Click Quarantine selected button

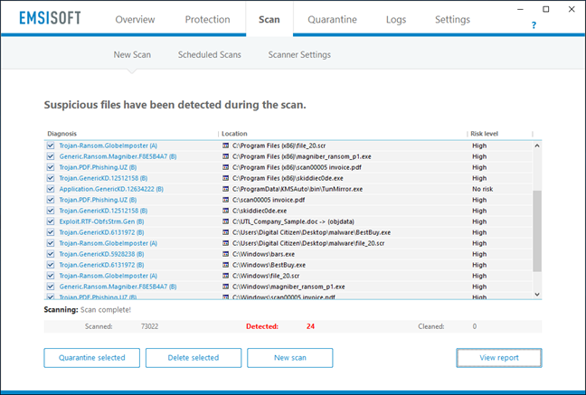pyautogui.click(x=92, y=358)
